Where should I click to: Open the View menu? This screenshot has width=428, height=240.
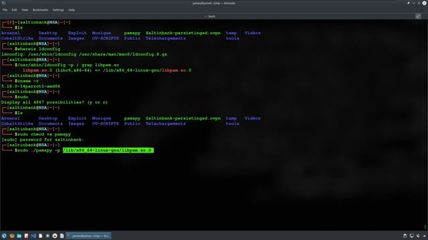[x=25, y=10]
